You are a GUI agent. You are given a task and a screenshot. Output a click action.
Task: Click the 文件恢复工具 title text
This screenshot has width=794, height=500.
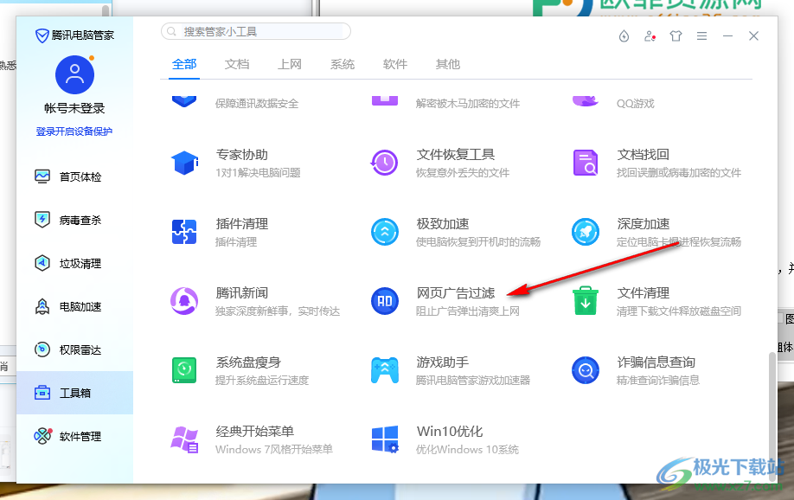(456, 154)
